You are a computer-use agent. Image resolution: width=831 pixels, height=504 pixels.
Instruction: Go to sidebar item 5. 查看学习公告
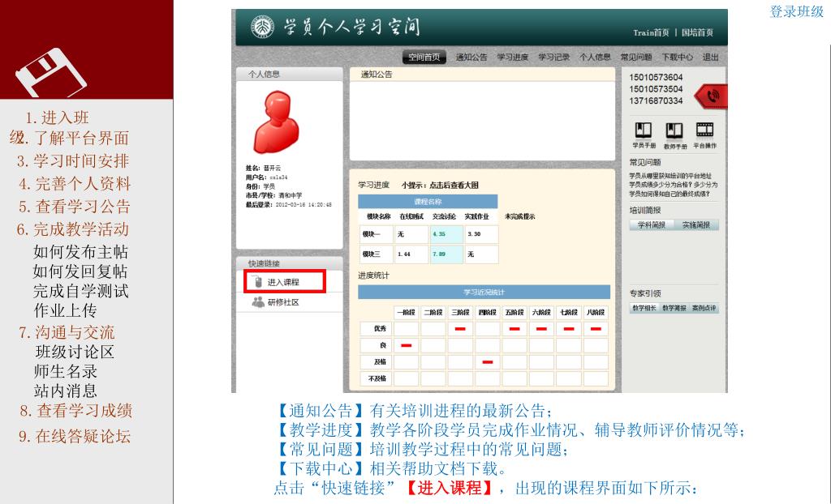click(x=75, y=207)
